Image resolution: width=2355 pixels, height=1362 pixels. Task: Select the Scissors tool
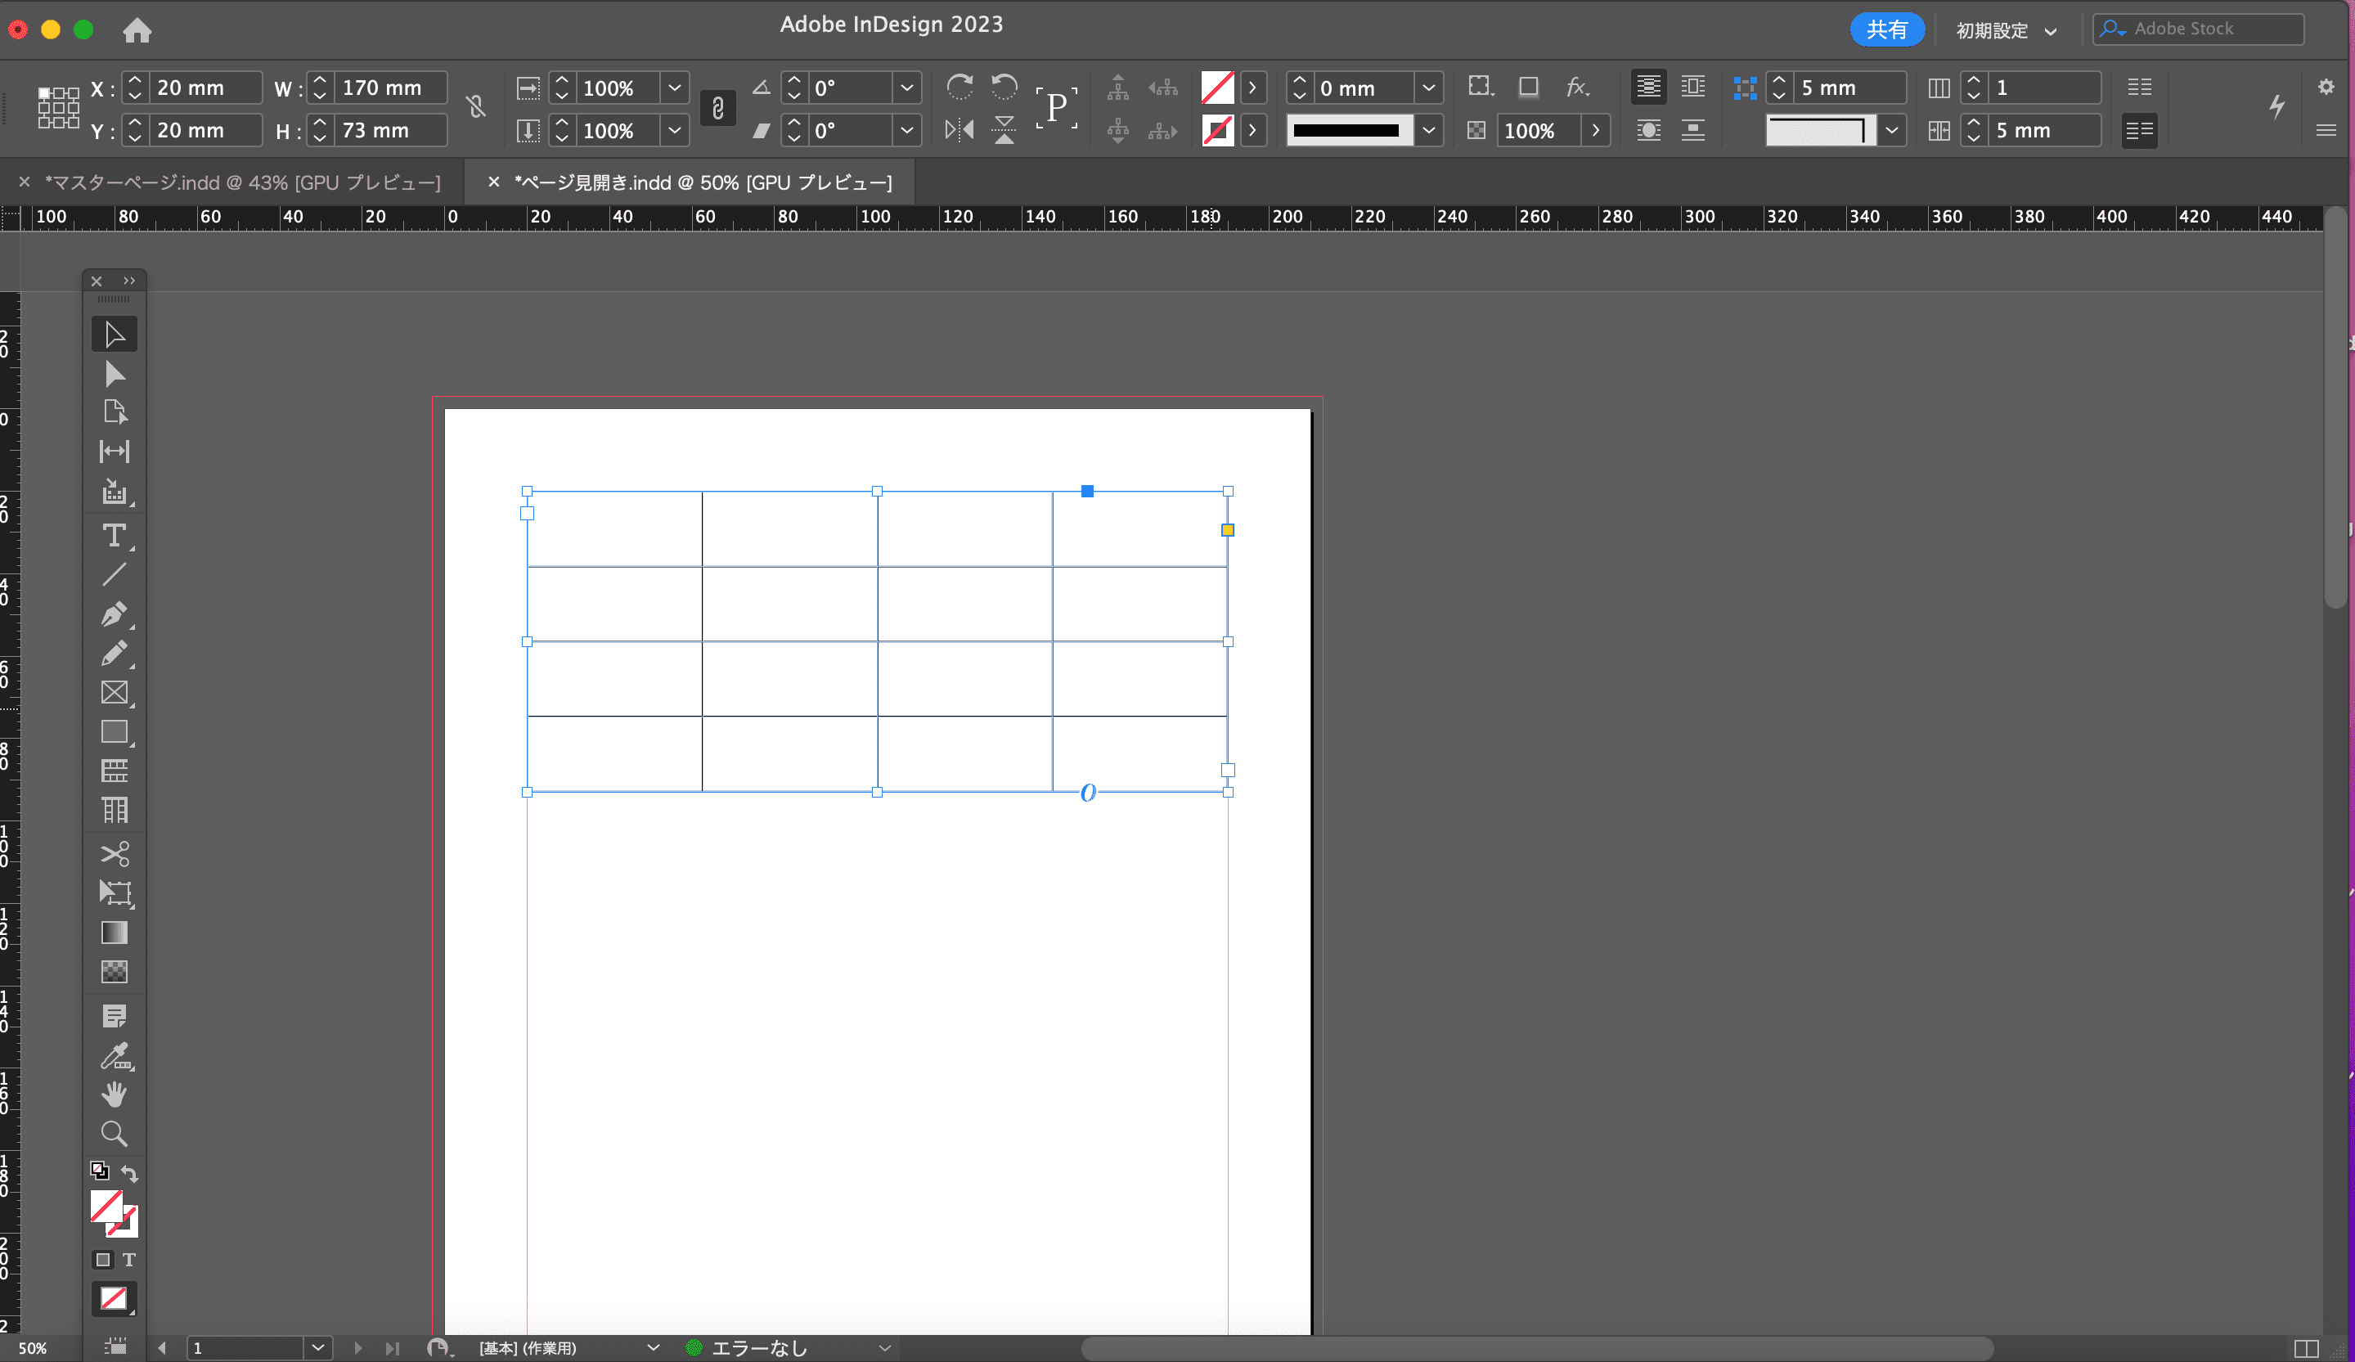(114, 853)
